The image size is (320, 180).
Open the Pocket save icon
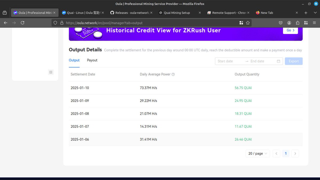(281, 23)
